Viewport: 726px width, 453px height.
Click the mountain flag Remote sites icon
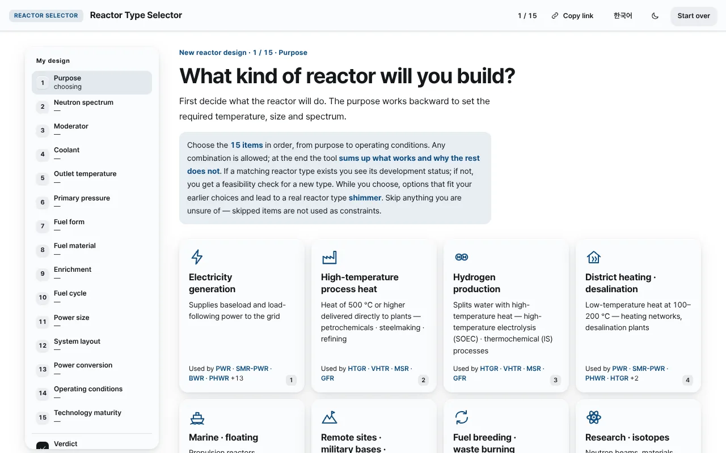[329, 418]
